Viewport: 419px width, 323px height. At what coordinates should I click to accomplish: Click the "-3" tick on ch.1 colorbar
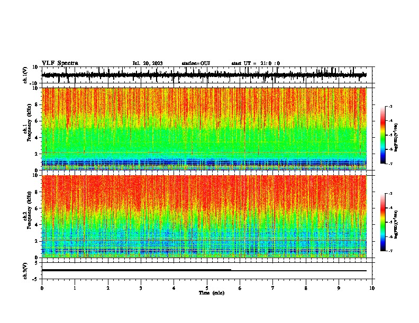390,106
